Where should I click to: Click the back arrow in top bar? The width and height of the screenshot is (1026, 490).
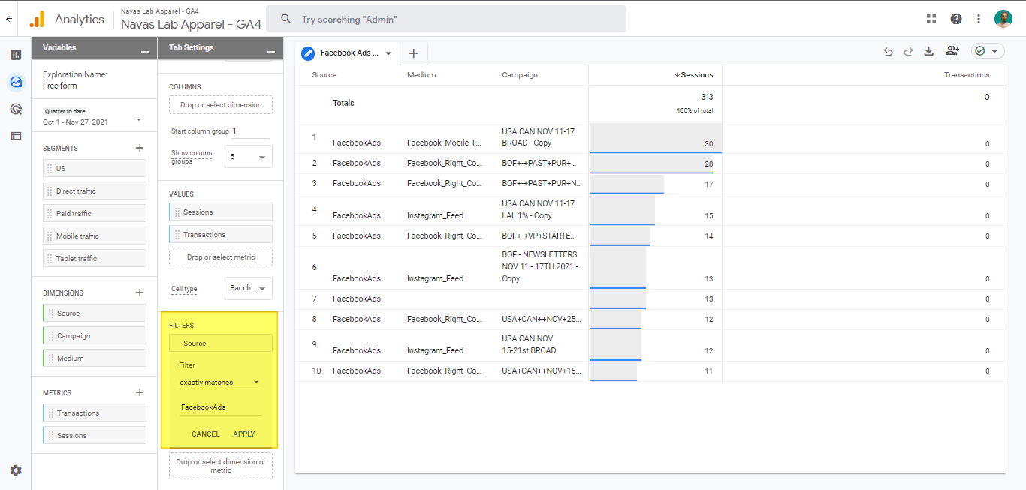click(x=8, y=19)
